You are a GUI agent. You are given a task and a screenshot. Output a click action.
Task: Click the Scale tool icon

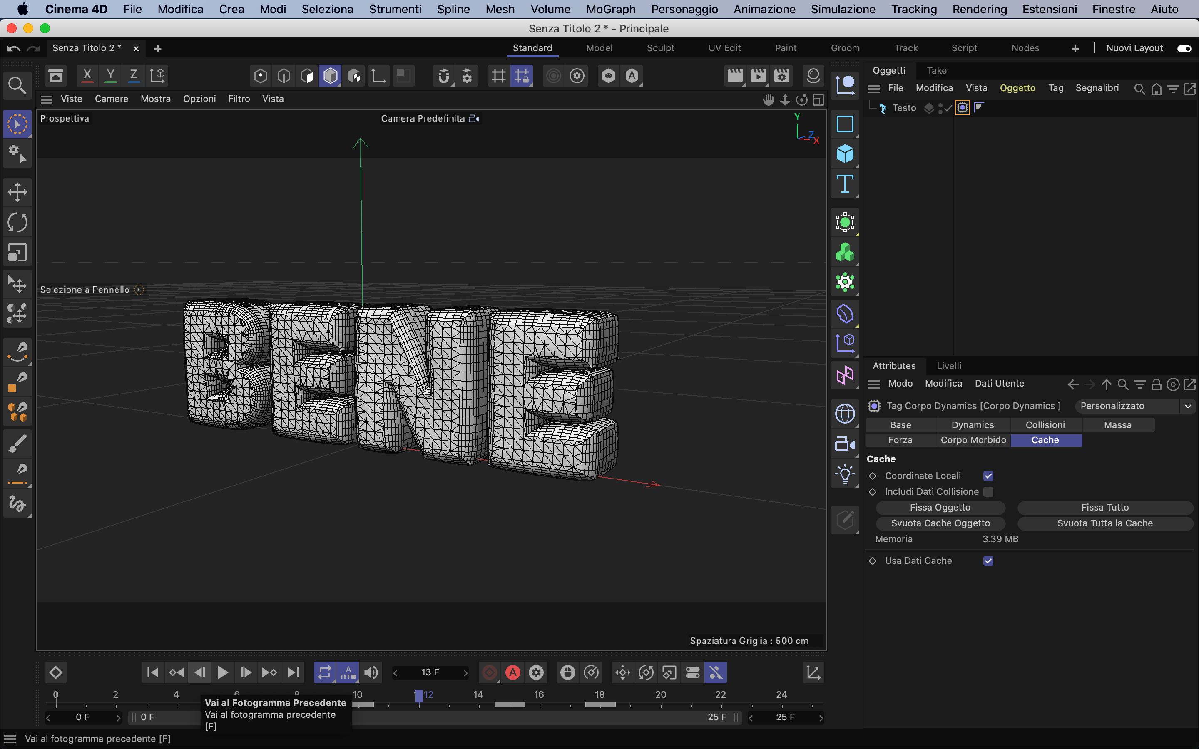point(17,253)
